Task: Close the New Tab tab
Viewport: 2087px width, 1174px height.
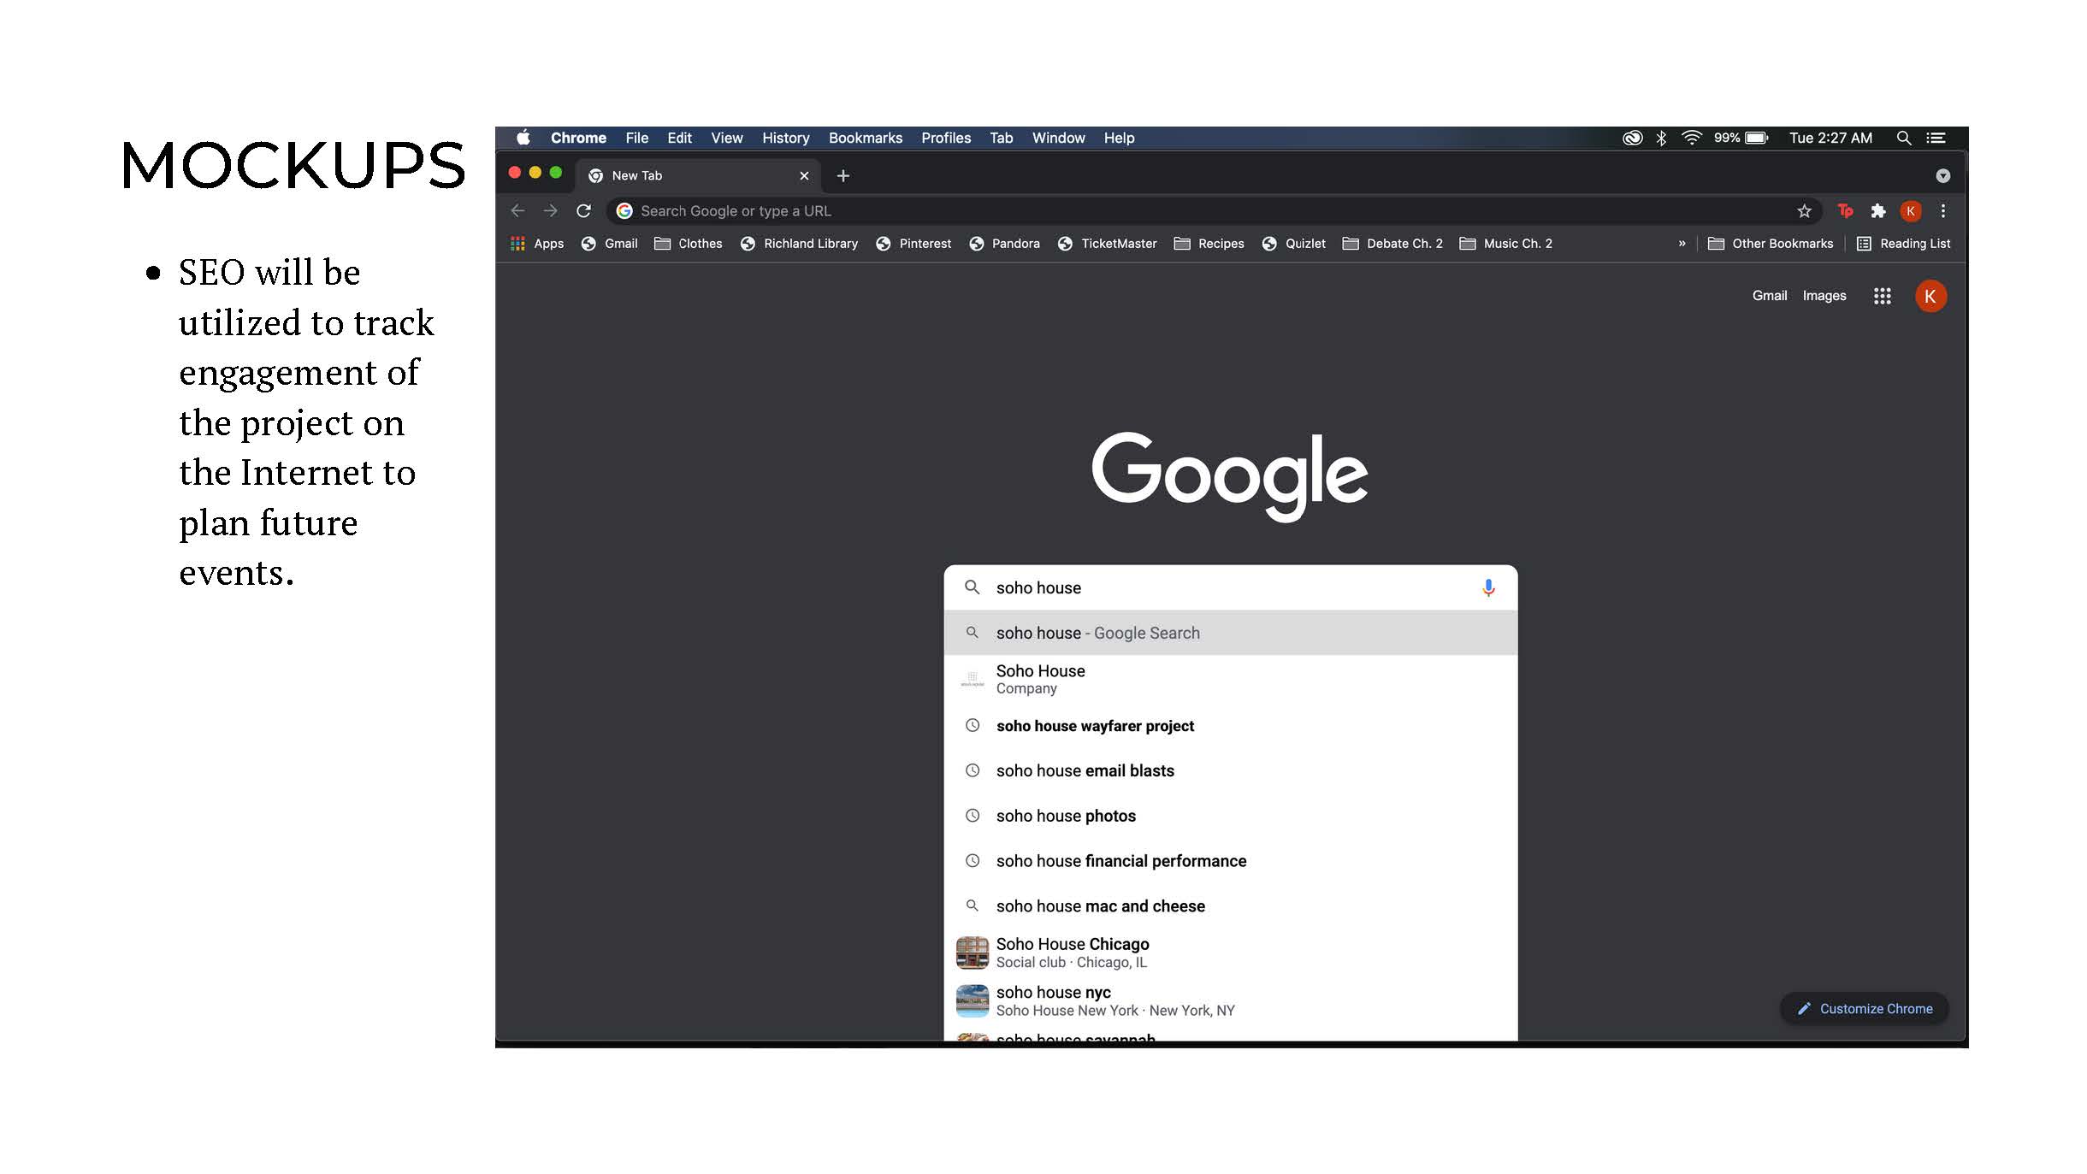Action: tap(804, 175)
